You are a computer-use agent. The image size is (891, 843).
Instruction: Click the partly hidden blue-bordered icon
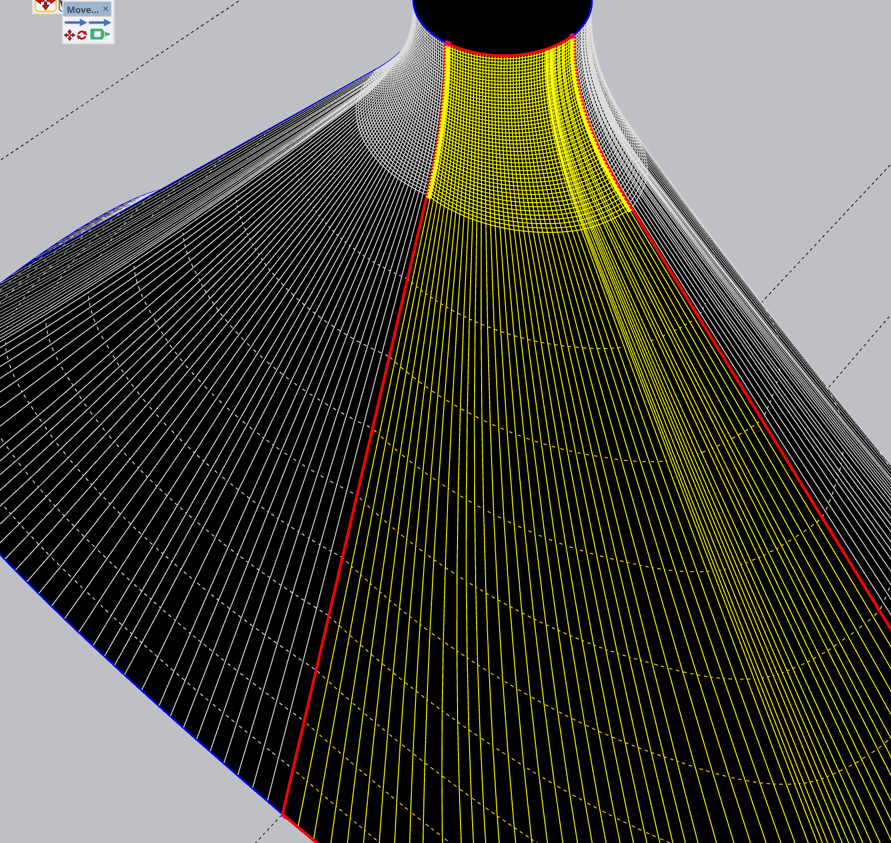pyautogui.click(x=61, y=6)
